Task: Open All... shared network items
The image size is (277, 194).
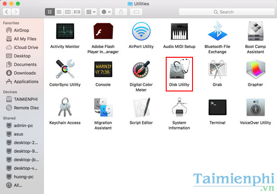Action: pos(22,185)
